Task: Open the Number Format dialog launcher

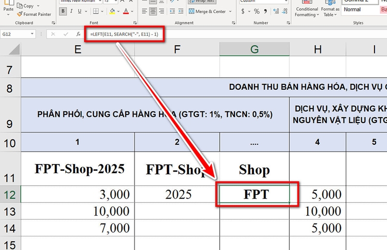Action: tap(288, 23)
